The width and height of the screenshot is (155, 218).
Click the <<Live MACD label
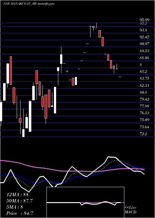tap(131, 210)
